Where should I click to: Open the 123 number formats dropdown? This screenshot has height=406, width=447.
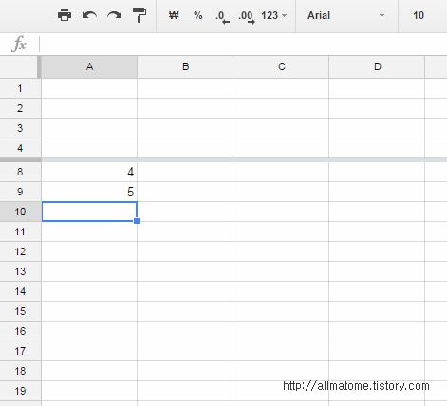274,15
